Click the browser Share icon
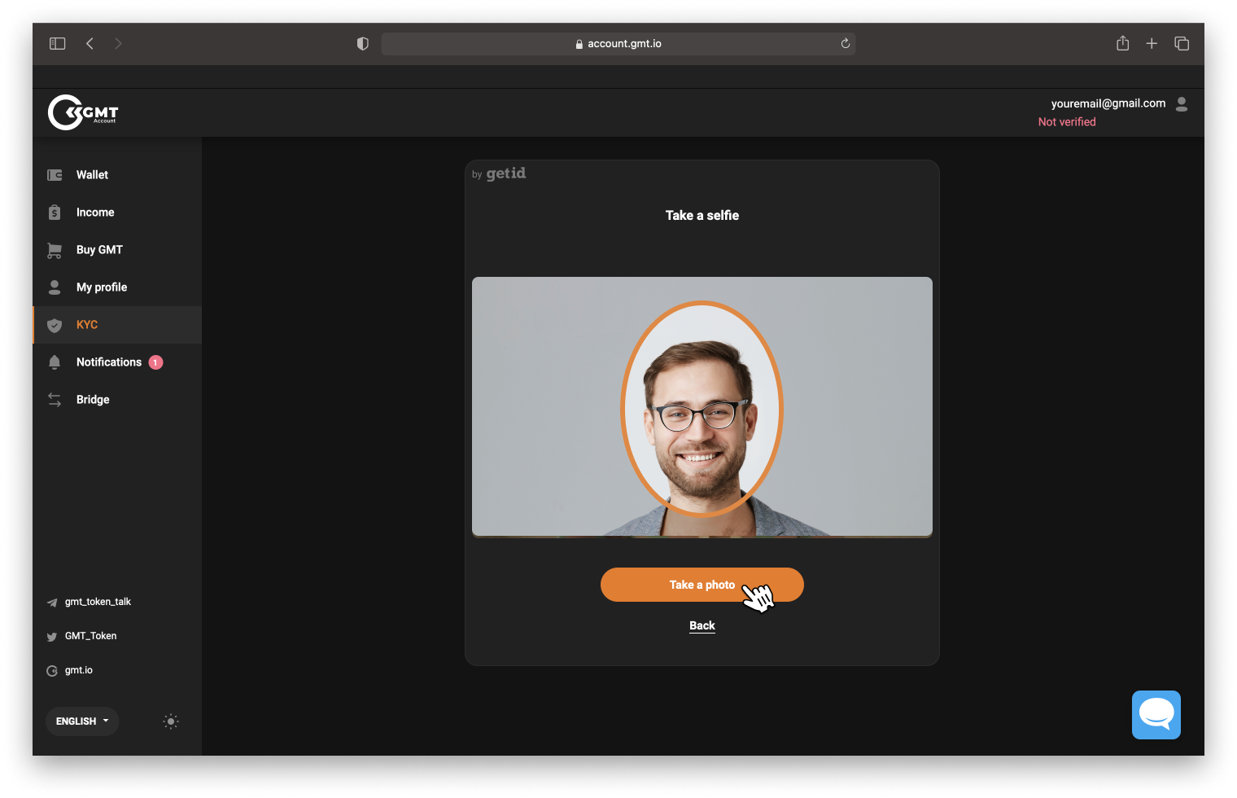1237x798 pixels. (1123, 43)
